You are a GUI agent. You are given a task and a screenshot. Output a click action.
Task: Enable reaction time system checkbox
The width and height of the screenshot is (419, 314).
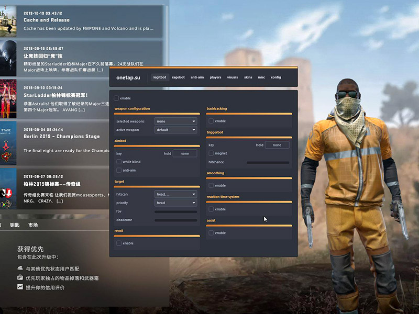(211, 209)
